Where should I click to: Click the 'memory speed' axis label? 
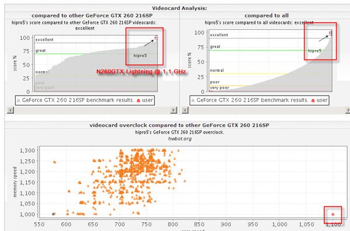click(x=15, y=182)
